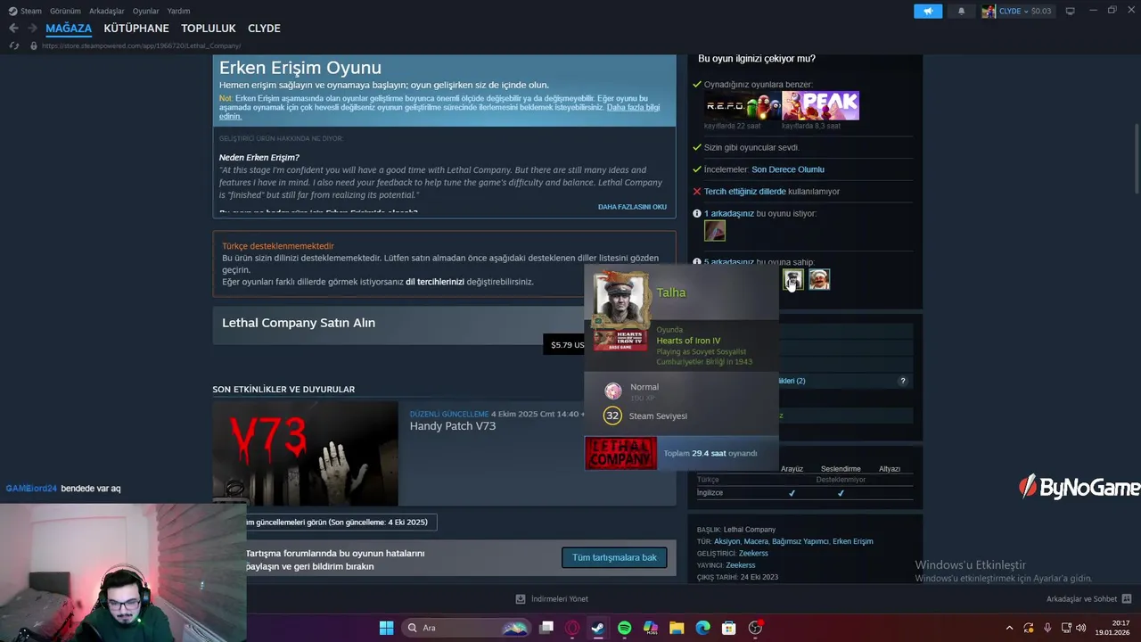The image size is (1141, 642).
Task: Switch to the MAĞAZA tab
Action: tap(69, 29)
